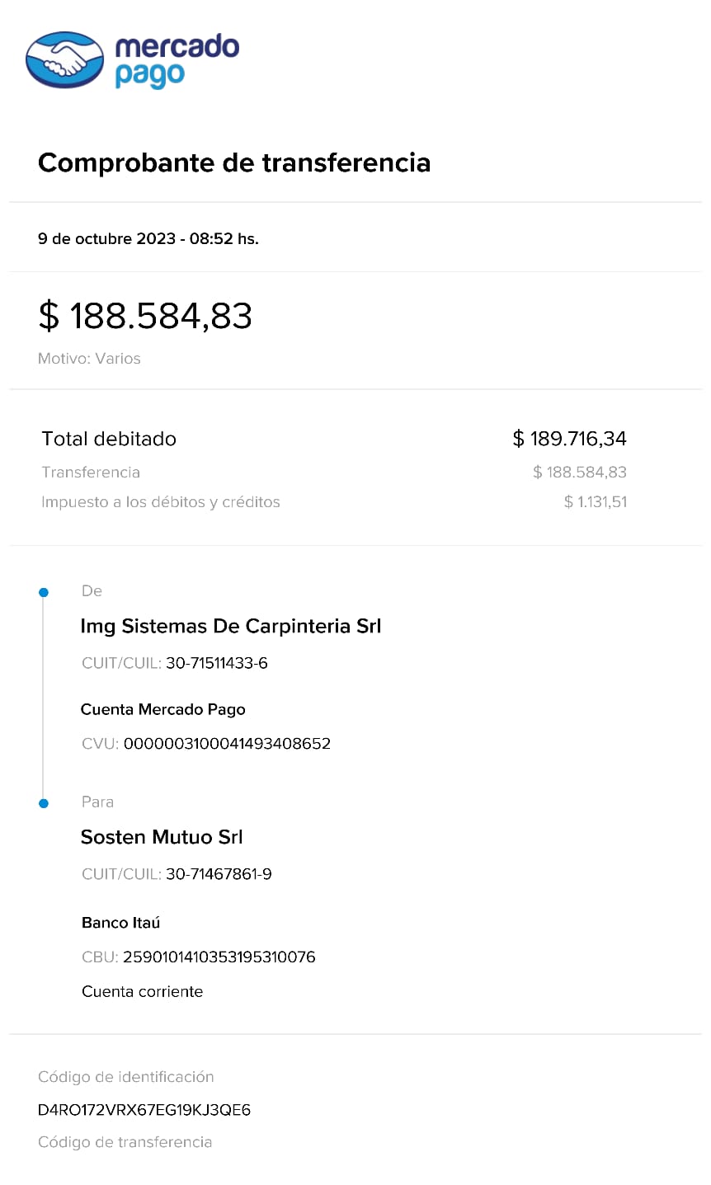Image resolution: width=711 pixels, height=1185 pixels.
Task: Click recipient name Sosten Mutuo Srl
Action: click(x=162, y=838)
